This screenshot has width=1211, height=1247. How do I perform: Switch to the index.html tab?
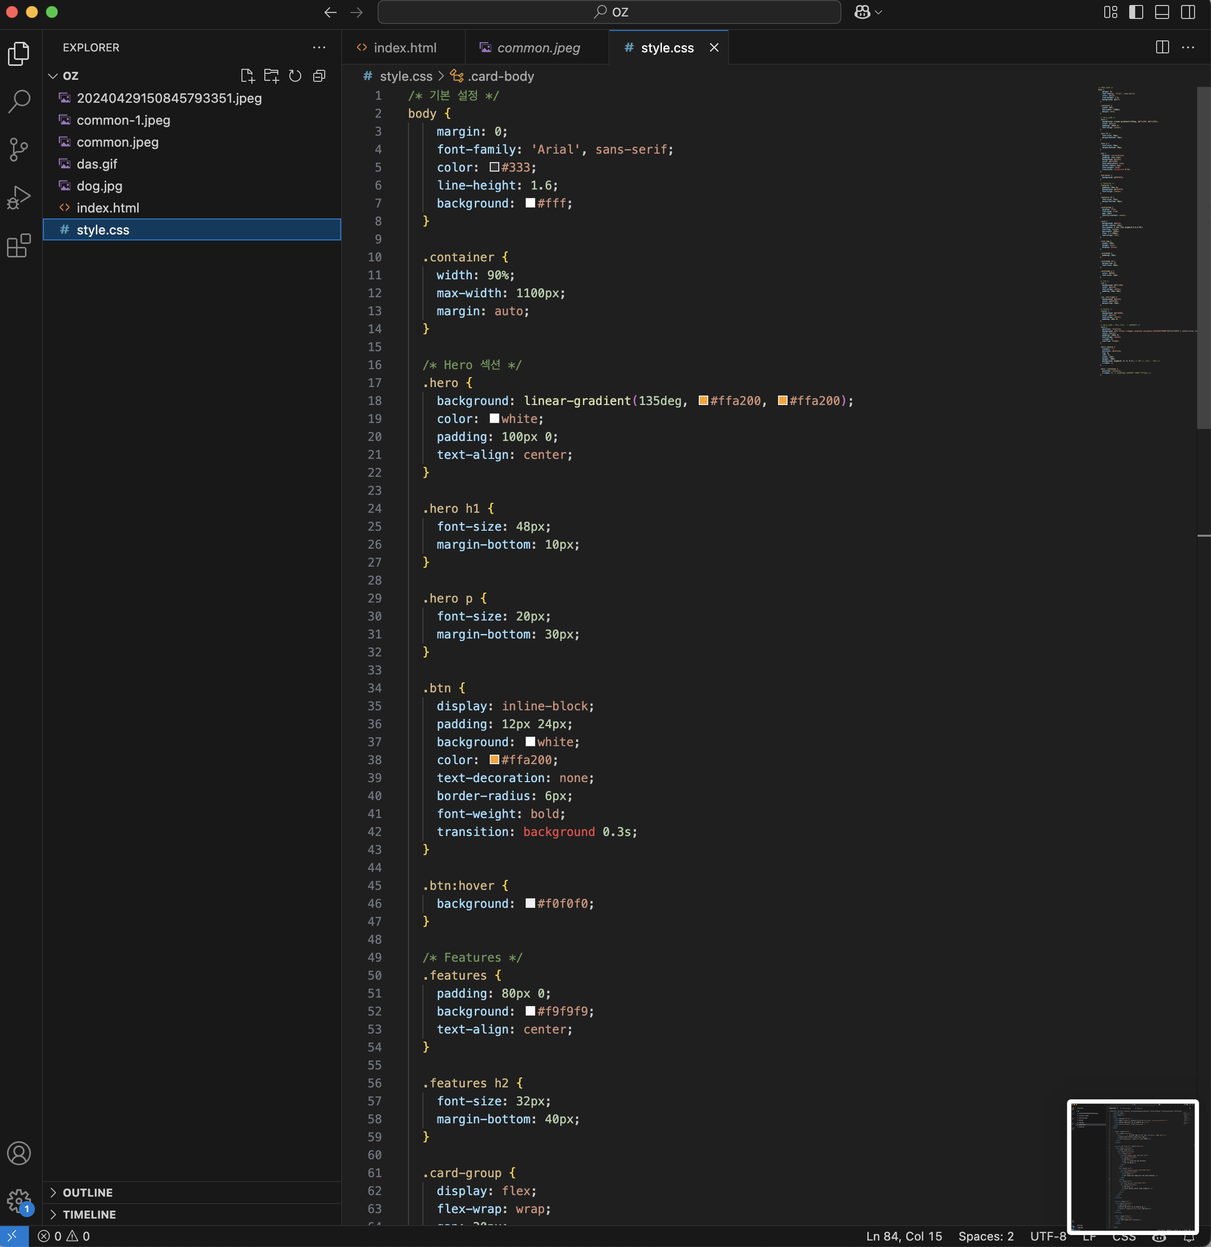click(x=404, y=48)
